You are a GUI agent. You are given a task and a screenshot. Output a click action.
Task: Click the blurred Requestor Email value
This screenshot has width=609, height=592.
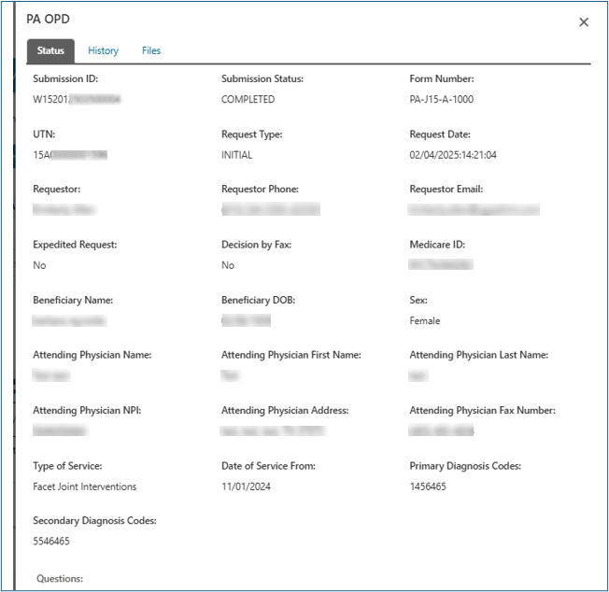474,210
